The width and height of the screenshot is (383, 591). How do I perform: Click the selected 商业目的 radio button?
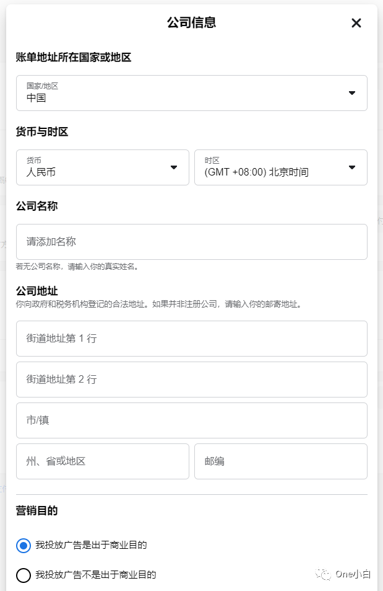click(23, 546)
